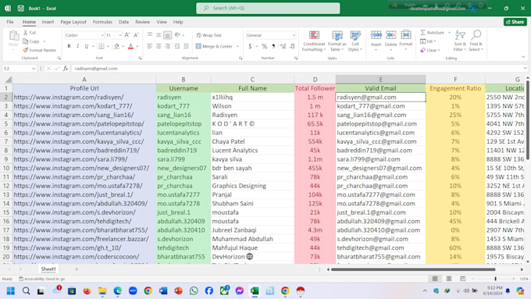Image resolution: width=531 pixels, height=299 pixels.
Task: Activate the Format Painter brush
Action: (x=26, y=50)
